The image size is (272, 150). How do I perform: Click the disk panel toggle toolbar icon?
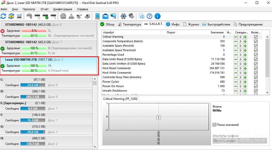tap(19, 16)
